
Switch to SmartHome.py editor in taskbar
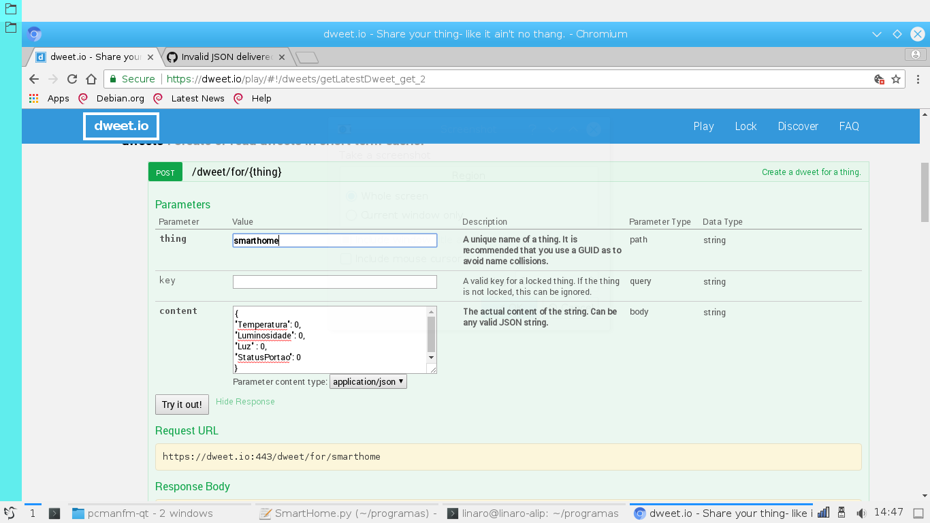coord(347,513)
